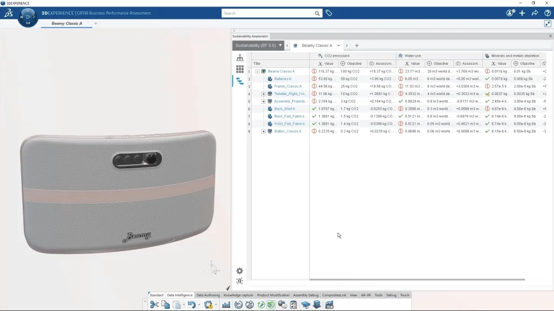Open the settings gear in assessment panel
Screen dimensions: 554x311
pyautogui.click(x=240, y=271)
